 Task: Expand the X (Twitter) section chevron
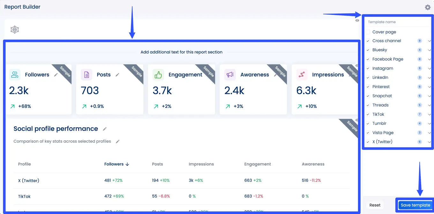pyautogui.click(x=429, y=142)
